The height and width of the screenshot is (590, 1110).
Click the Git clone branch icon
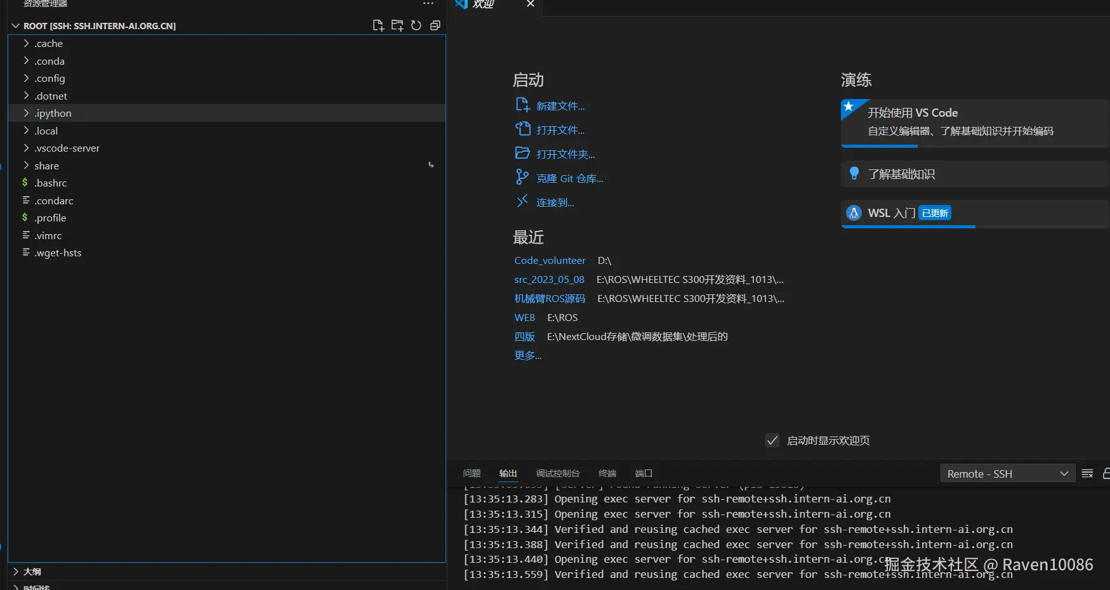522,177
